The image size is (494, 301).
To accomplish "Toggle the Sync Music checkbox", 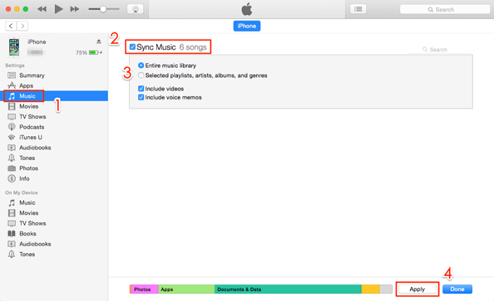I will (133, 47).
